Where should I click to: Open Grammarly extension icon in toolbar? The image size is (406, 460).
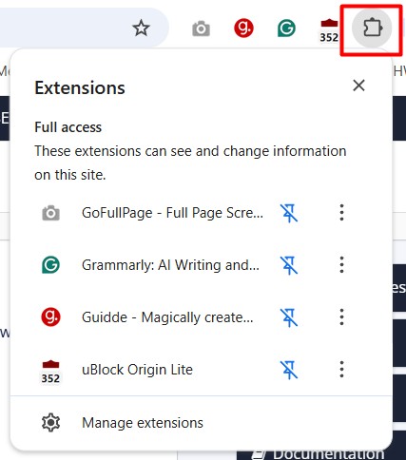[x=286, y=29]
